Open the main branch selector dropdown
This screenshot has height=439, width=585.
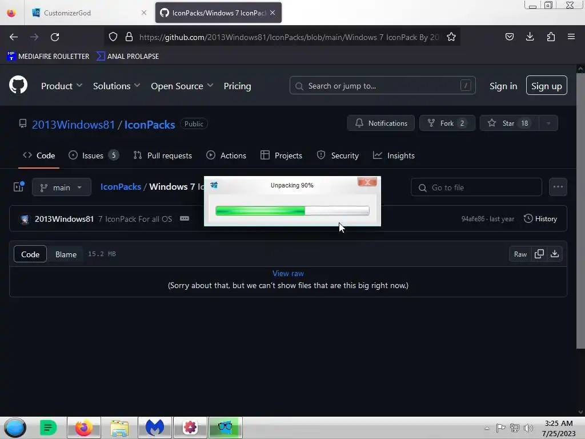pos(62,187)
